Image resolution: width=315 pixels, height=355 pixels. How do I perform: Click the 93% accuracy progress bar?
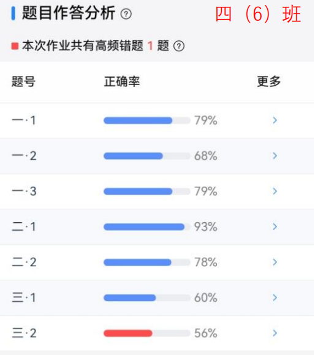click(147, 227)
